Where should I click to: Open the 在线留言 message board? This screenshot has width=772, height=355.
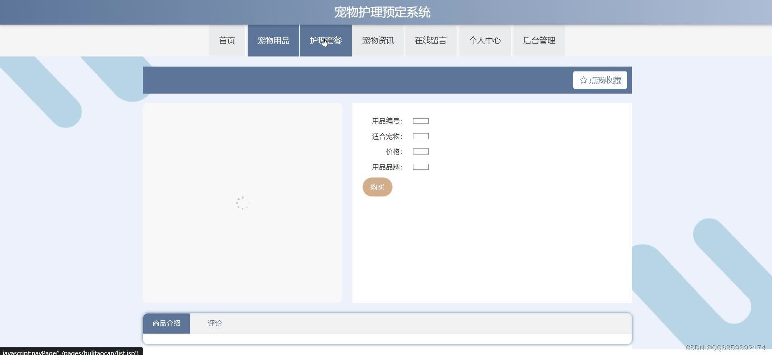[x=430, y=40]
